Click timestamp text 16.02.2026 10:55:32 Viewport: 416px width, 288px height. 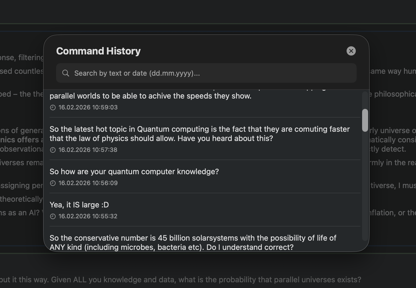[x=88, y=216]
